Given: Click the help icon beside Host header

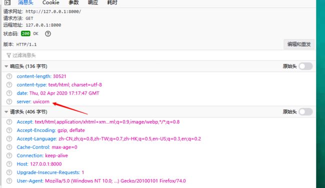Looking at the screenshot, I should click(x=9, y=164).
